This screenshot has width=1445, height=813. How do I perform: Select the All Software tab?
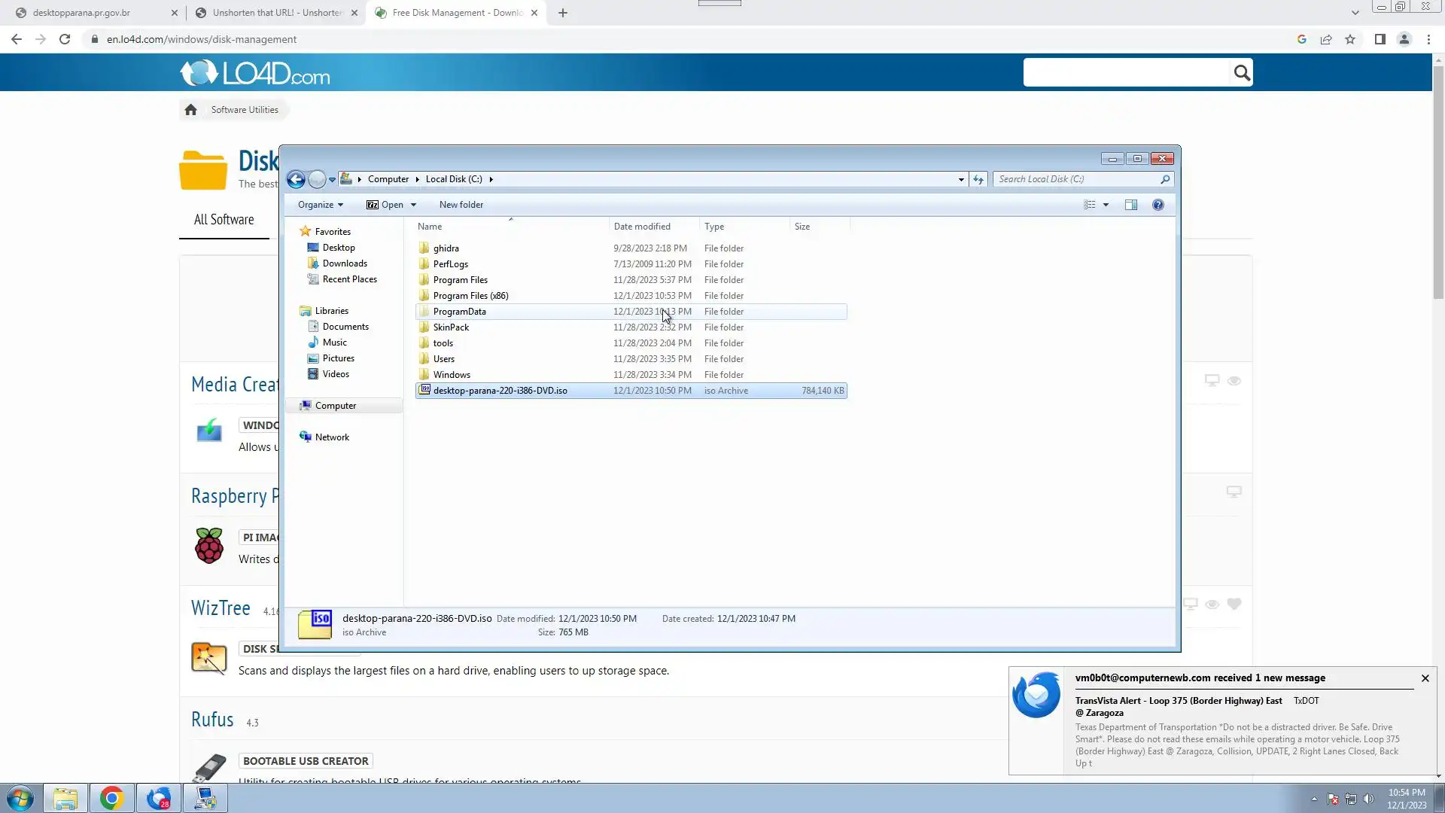(224, 220)
